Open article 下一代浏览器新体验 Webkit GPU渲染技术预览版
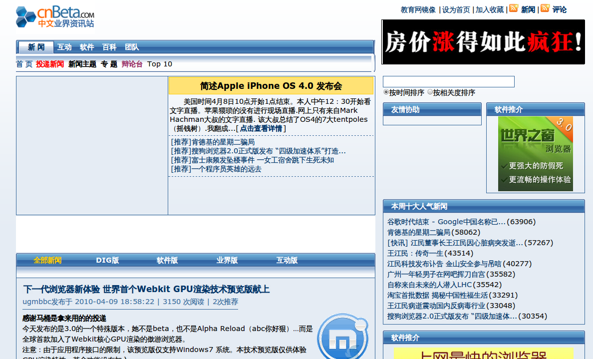Image resolution: width=593 pixels, height=359 pixels. [146, 290]
